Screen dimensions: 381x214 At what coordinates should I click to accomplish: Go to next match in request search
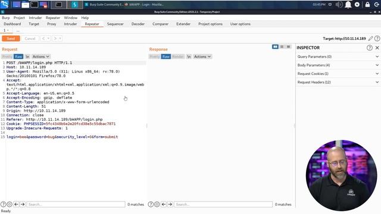(x=23, y=204)
